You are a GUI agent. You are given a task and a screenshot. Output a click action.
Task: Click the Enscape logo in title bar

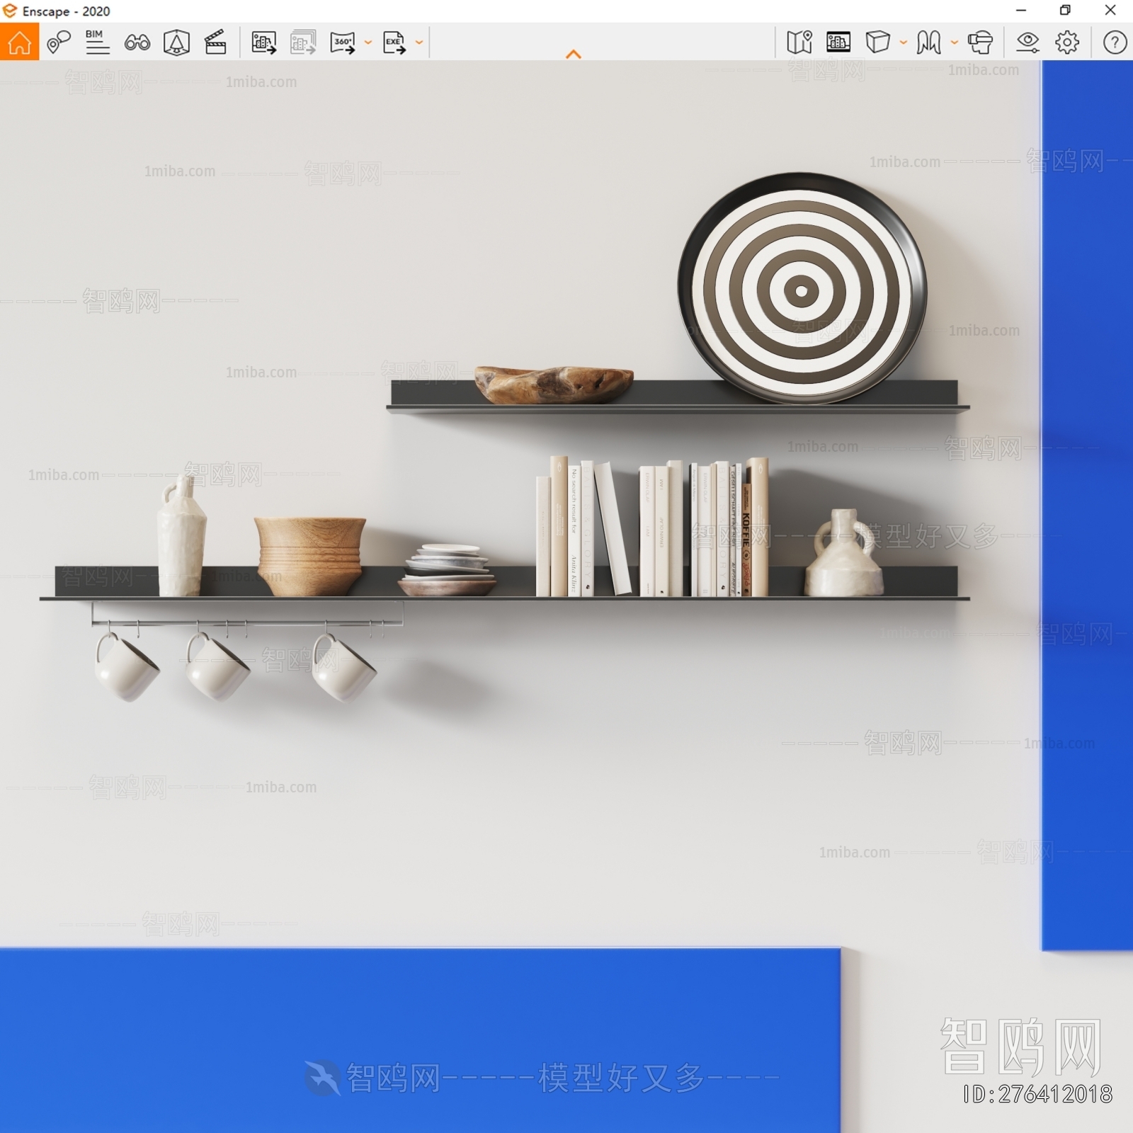10,11
